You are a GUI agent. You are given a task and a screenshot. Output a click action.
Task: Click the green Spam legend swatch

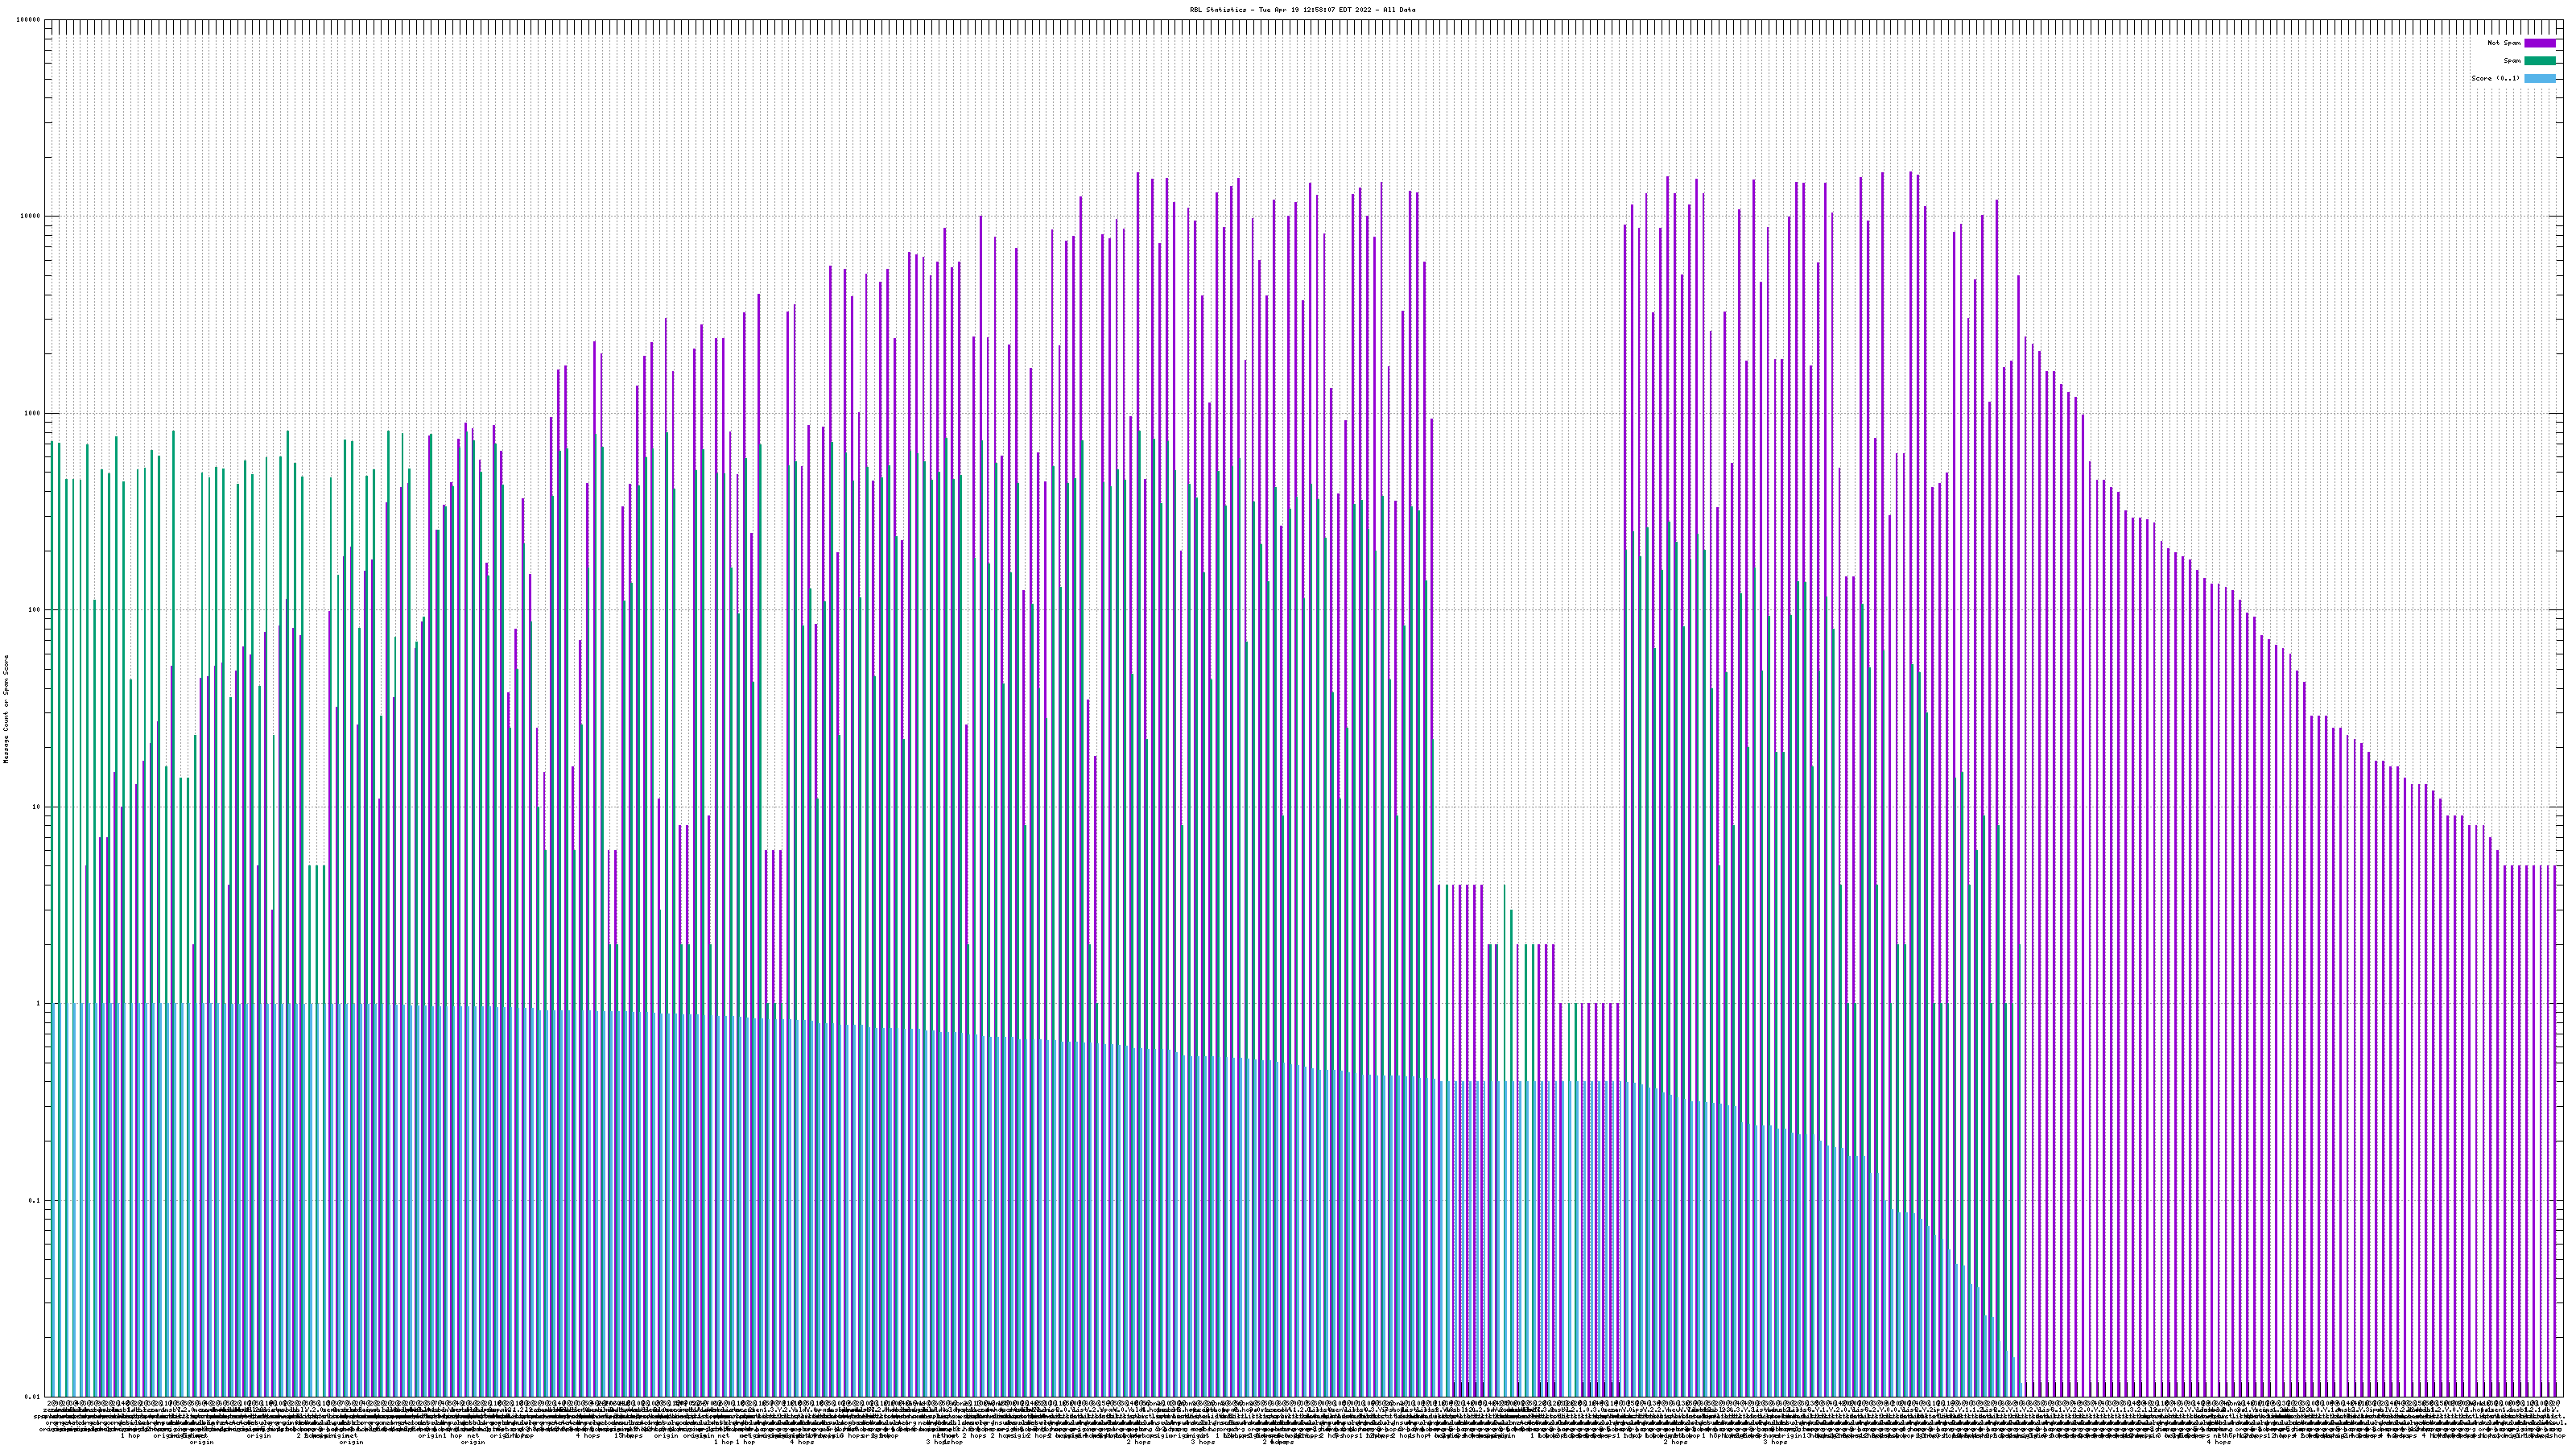point(2539,61)
